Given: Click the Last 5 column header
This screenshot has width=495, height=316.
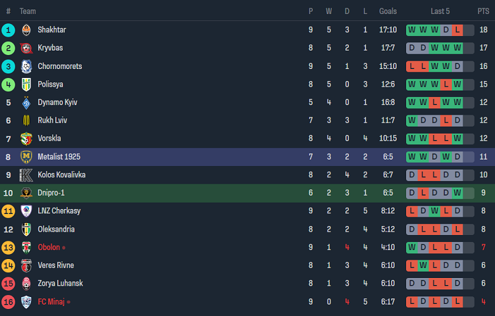Looking at the screenshot, I should click(x=440, y=11).
